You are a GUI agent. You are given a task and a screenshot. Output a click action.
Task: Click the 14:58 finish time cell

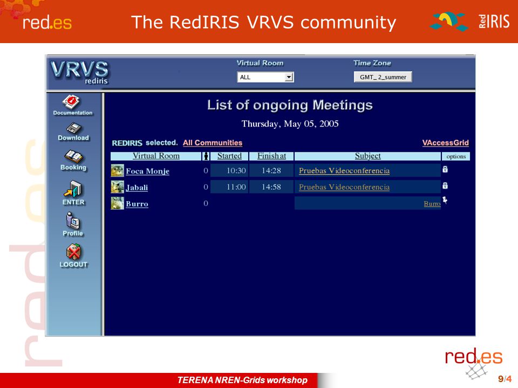pos(271,187)
